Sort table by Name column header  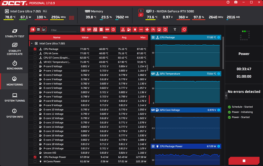pyautogui.click(x=57, y=37)
